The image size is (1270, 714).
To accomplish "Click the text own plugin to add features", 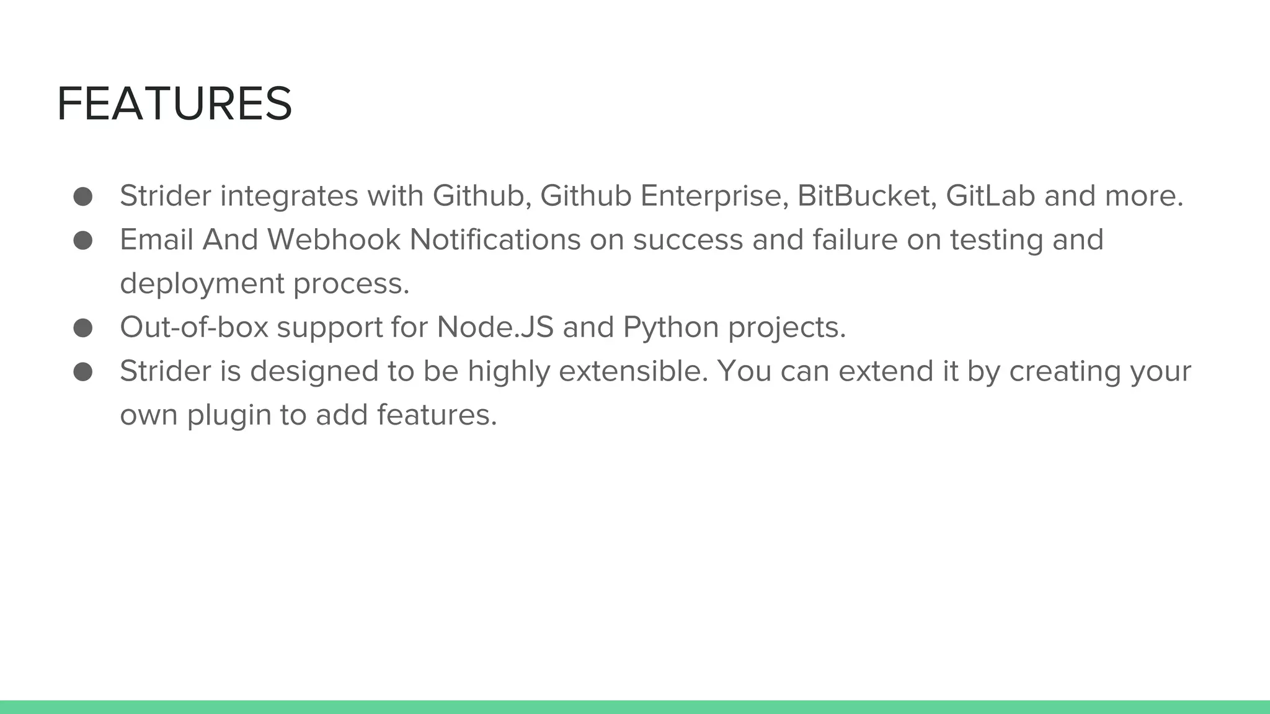I will pos(308,415).
